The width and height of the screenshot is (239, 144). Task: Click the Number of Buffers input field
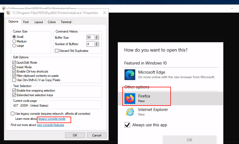[91, 44]
